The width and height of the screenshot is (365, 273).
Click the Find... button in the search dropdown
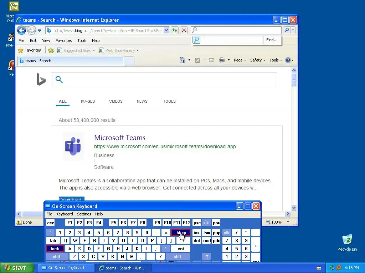coord(272,40)
